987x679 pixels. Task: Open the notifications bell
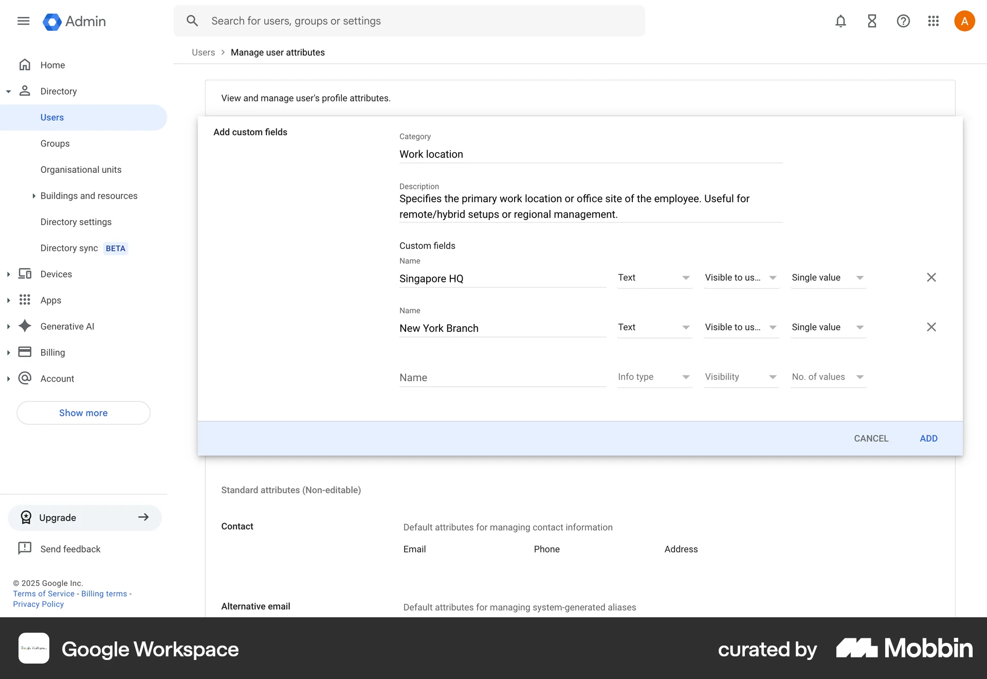(x=840, y=21)
